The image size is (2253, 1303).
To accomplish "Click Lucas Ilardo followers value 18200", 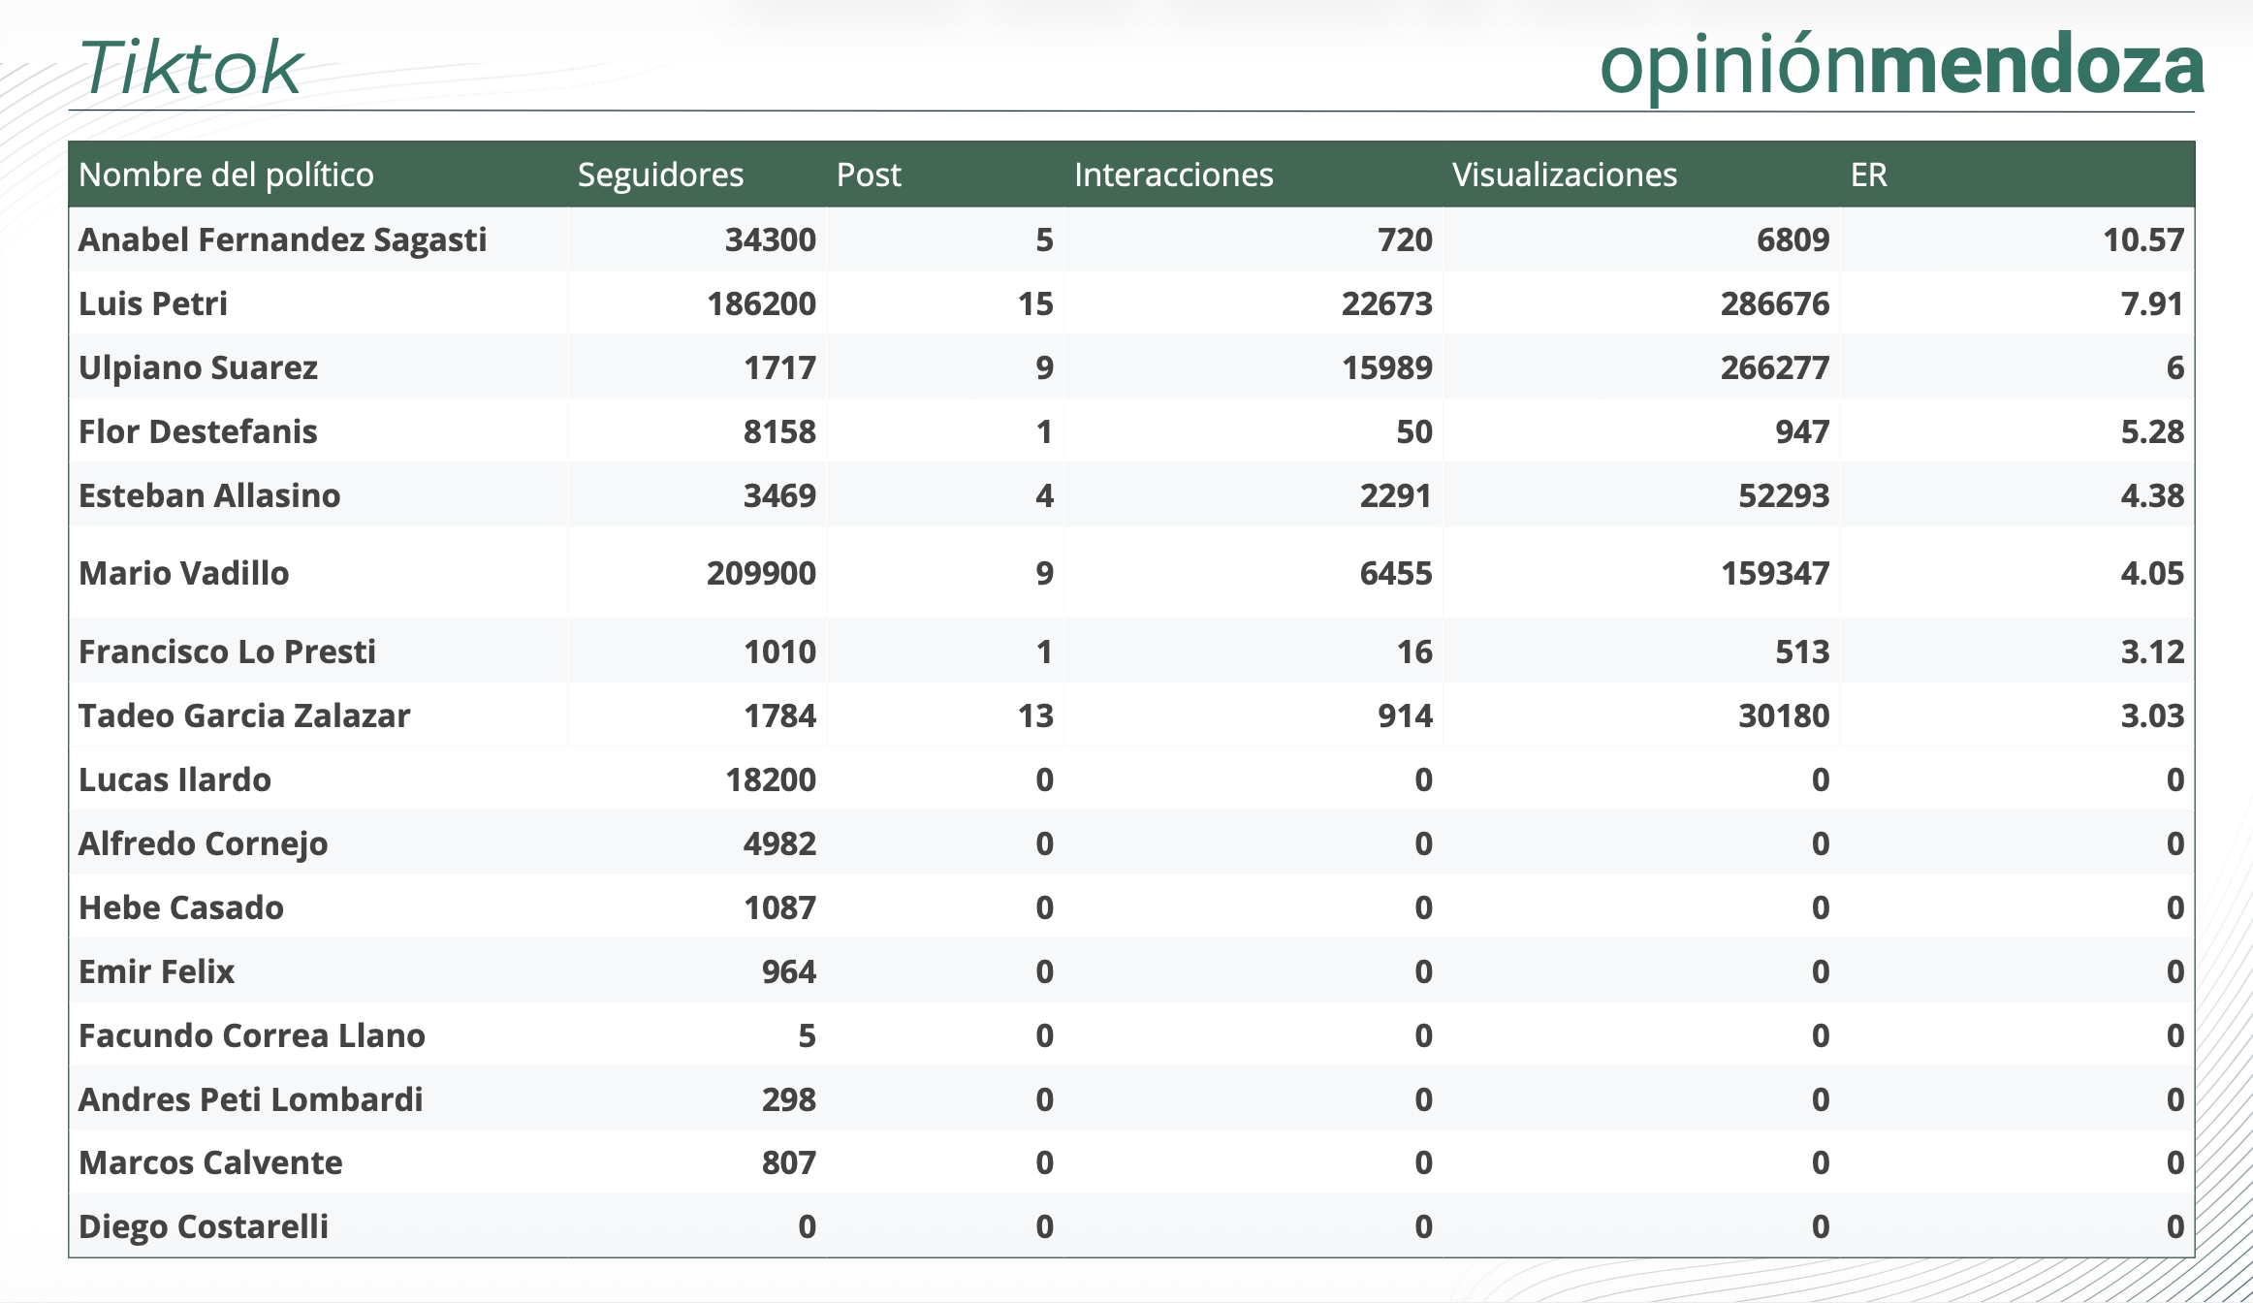I will (x=770, y=779).
